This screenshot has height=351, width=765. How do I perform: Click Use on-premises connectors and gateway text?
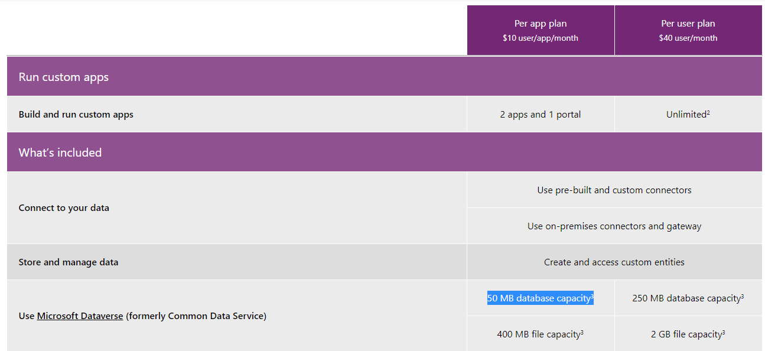[614, 226]
